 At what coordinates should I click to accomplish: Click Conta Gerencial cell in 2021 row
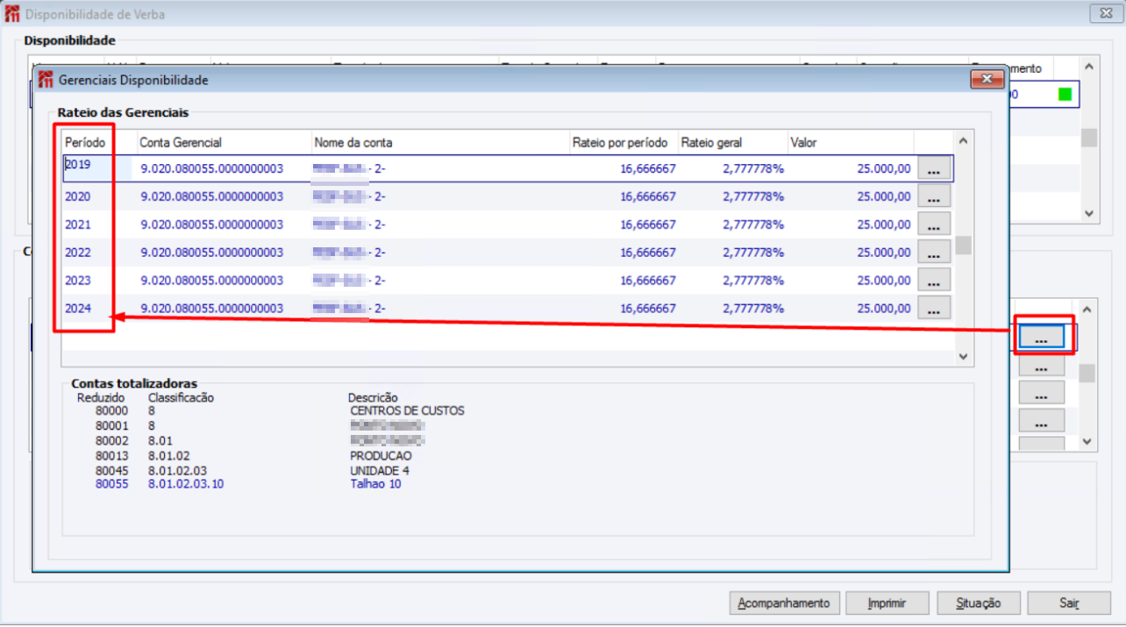[212, 224]
